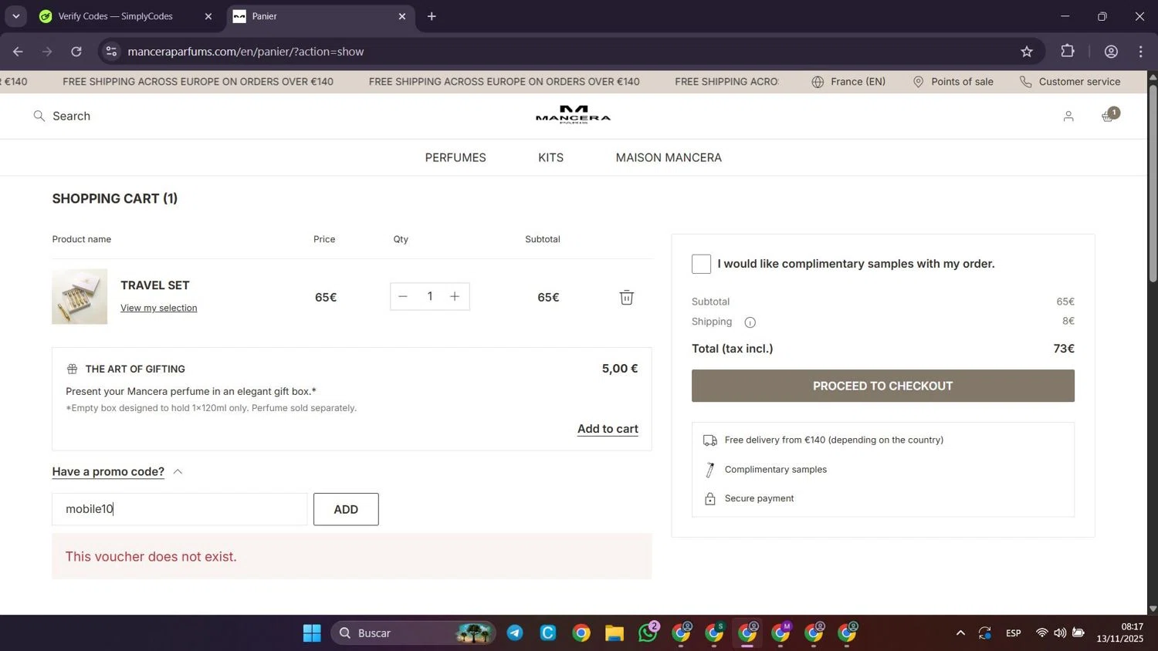
Task: Click PROCEED TO CHECKOUT button
Action: [882, 386]
